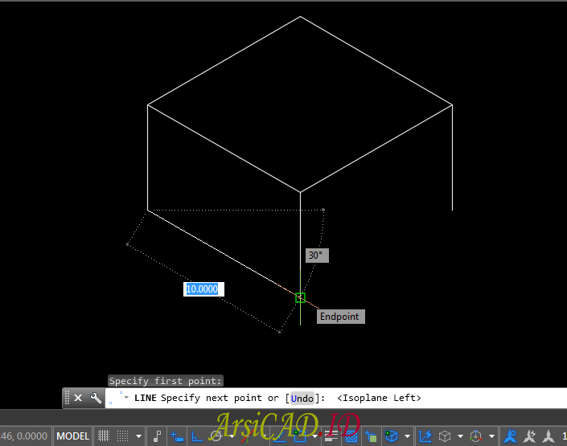The width and height of the screenshot is (567, 446).
Task: Open selection filtering dropdown arrow
Action: 460,436
